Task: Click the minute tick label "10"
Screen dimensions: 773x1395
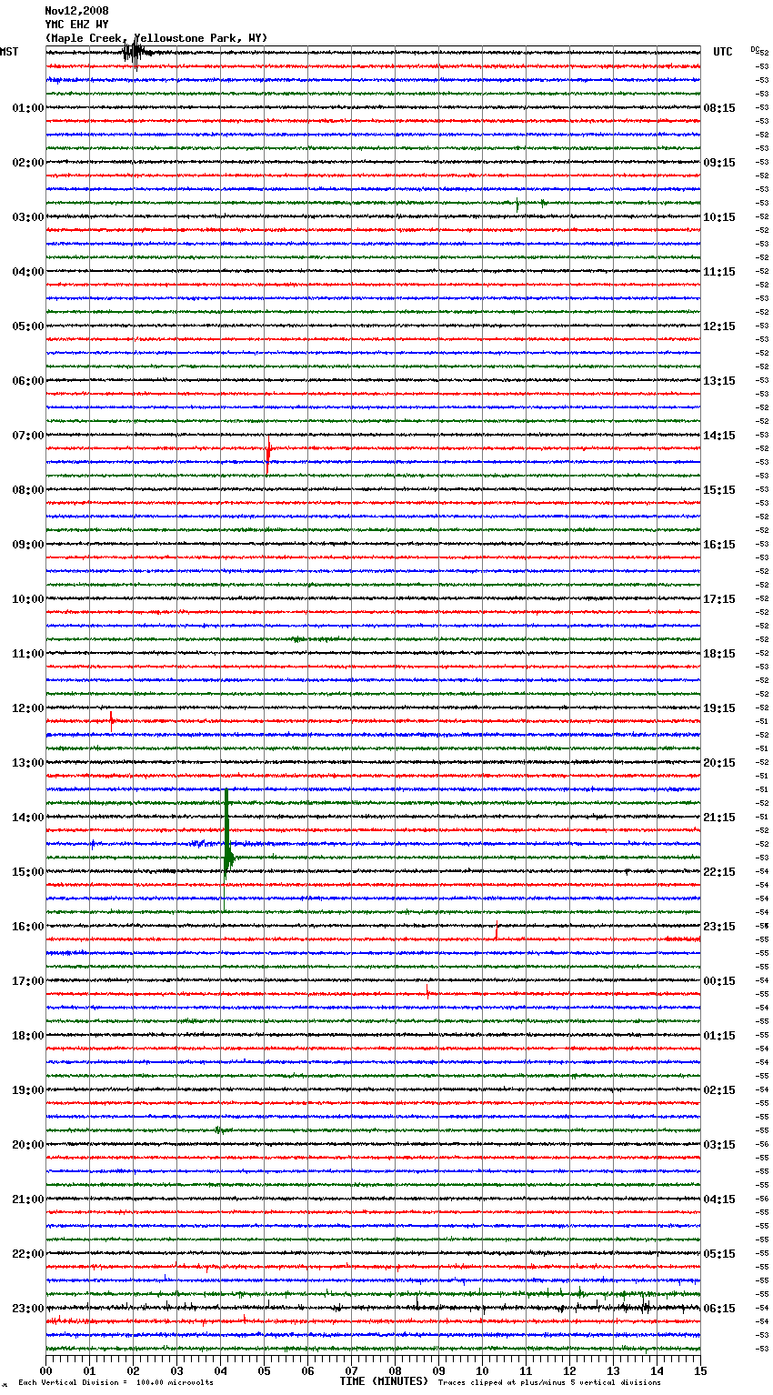Action: [x=482, y=1370]
